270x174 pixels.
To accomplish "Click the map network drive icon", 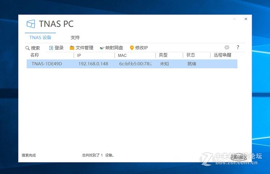I will (102, 48).
